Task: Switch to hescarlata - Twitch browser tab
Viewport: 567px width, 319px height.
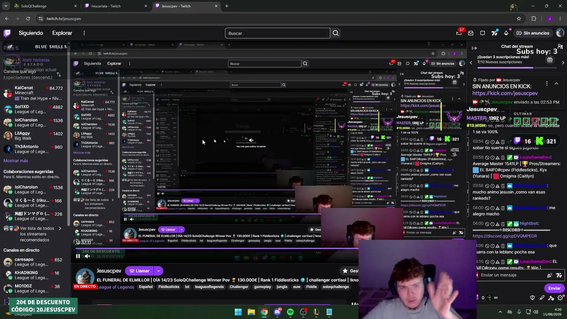Action: click(115, 6)
